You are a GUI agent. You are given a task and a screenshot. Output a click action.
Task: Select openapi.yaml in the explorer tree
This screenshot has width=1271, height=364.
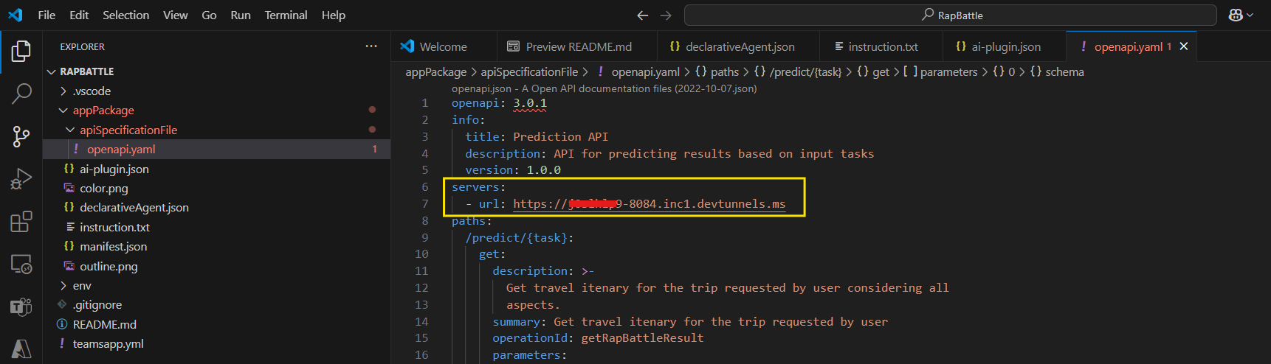pos(216,150)
